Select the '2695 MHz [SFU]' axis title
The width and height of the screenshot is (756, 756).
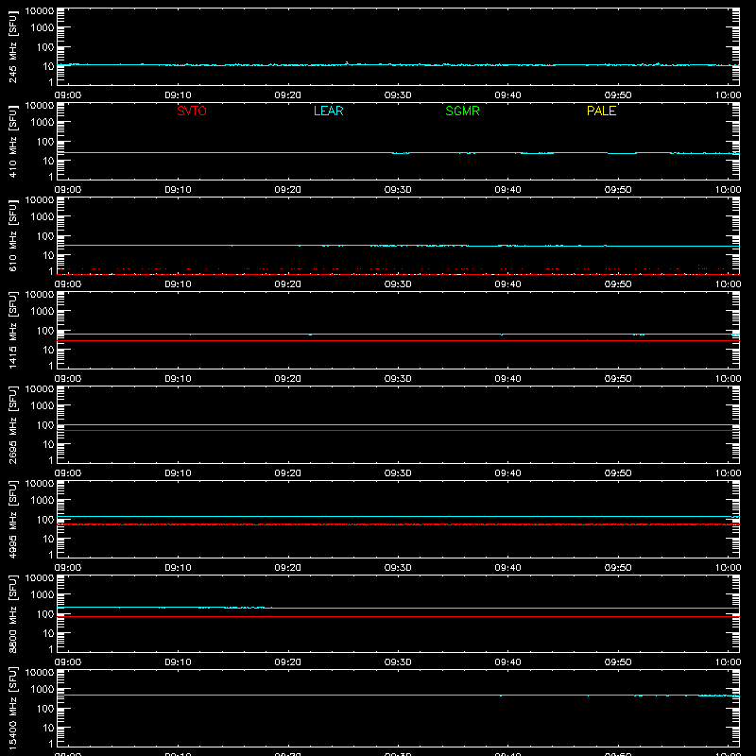click(12, 424)
